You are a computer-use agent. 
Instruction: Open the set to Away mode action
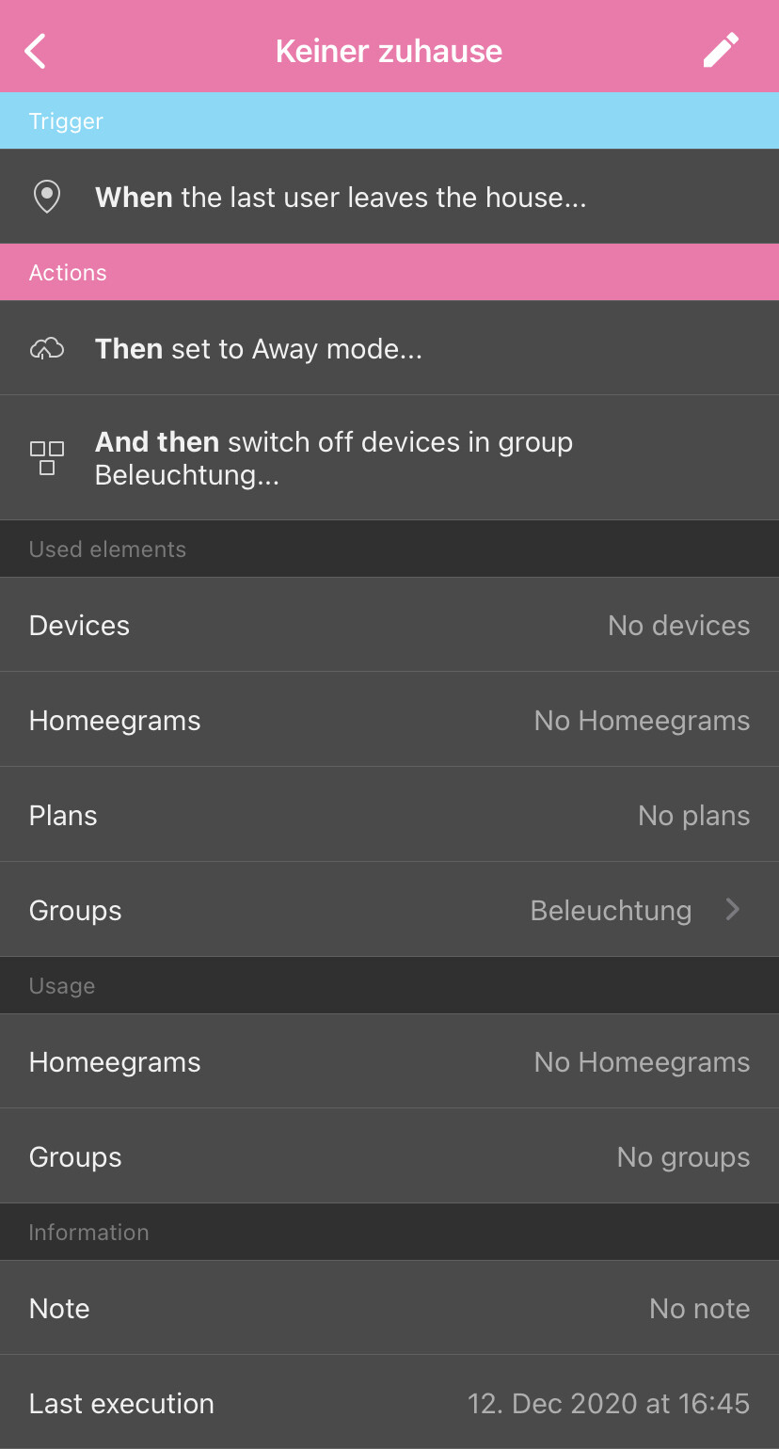389,348
